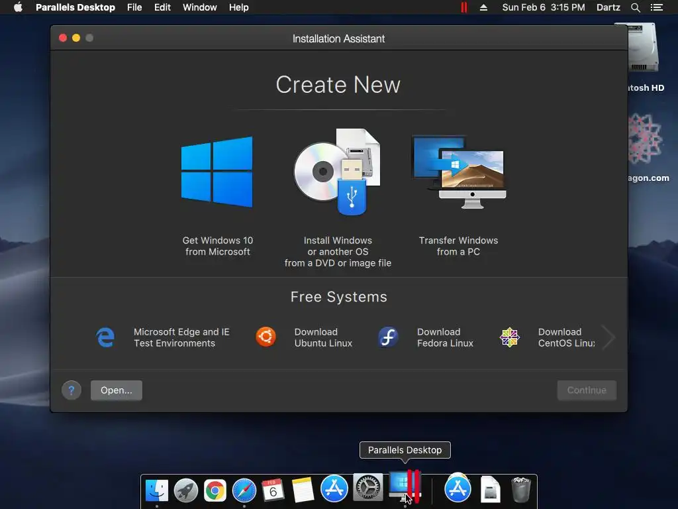This screenshot has height=509, width=678.
Task: Open Notes from the Dock
Action: tap(303, 490)
